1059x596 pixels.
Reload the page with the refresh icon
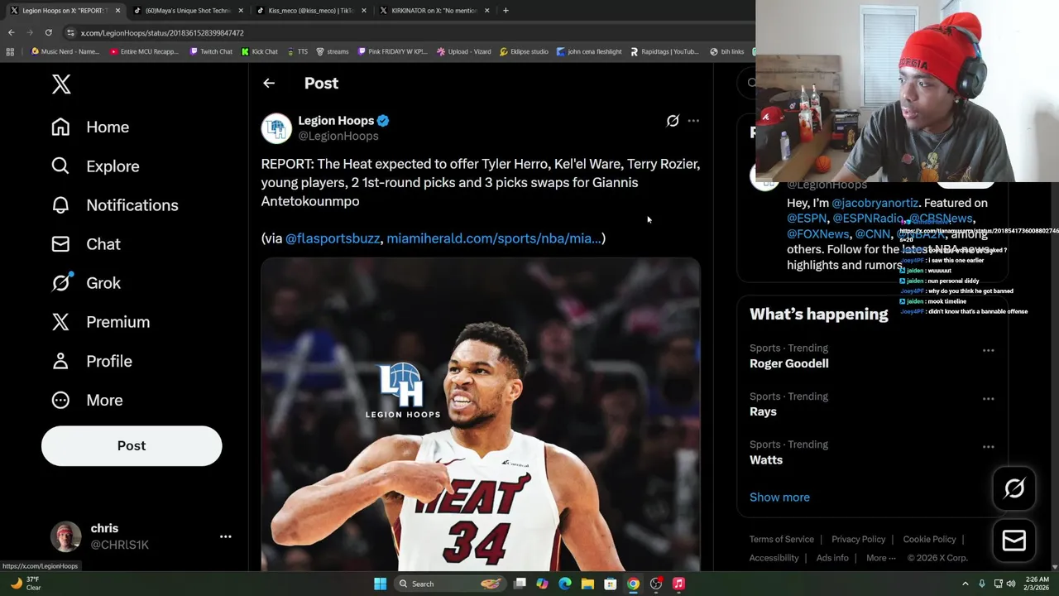[49, 32]
